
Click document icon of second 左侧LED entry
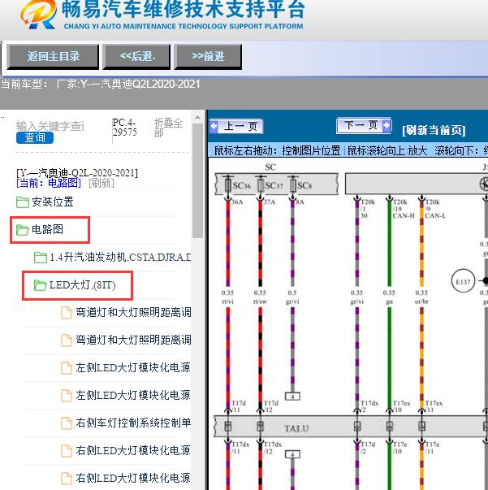67,395
